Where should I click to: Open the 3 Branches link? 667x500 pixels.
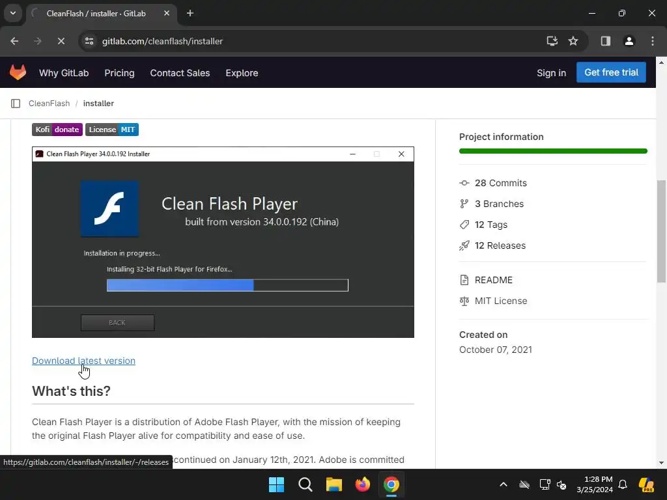tap(499, 204)
